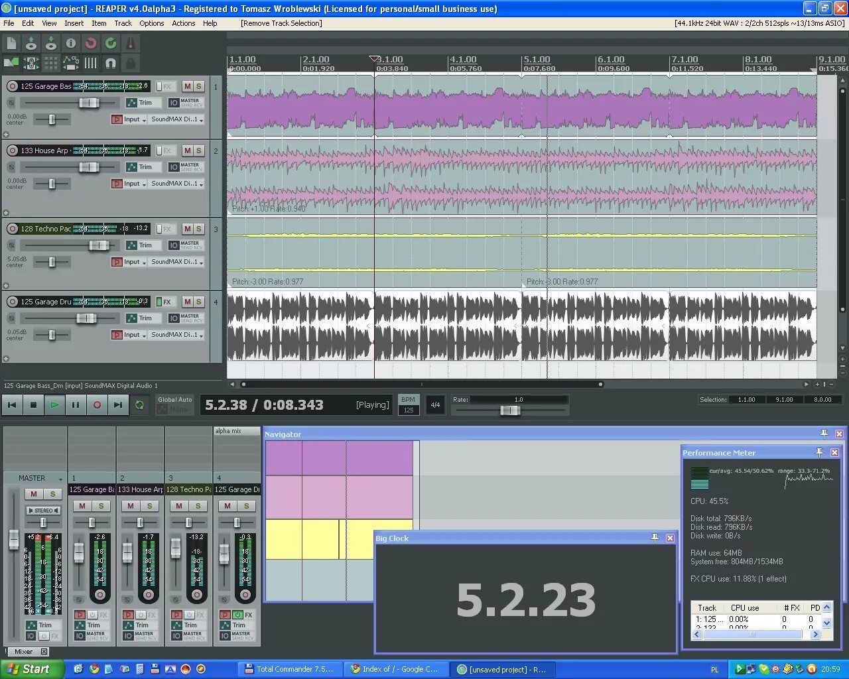Mute the 128 Techno track in track panel

tap(188, 229)
